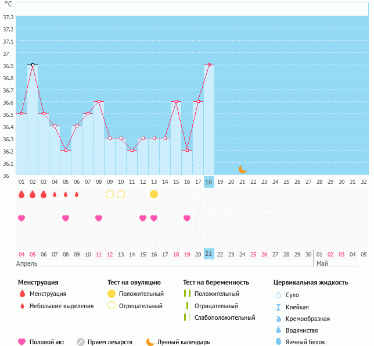Click the 'Май' month label
The image size is (374, 346).
322,263
